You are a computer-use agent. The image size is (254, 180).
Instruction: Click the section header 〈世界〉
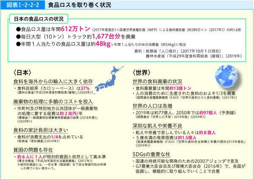141,72
